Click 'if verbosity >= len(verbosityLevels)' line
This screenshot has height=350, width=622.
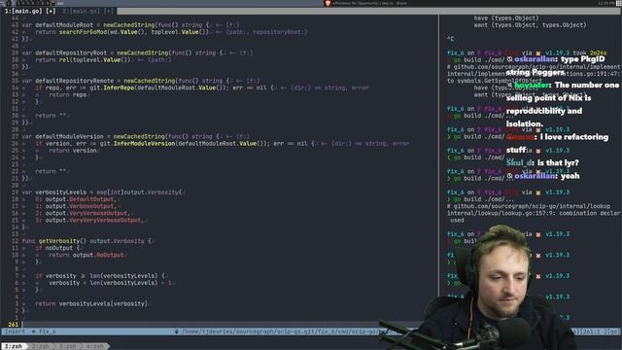point(100,276)
